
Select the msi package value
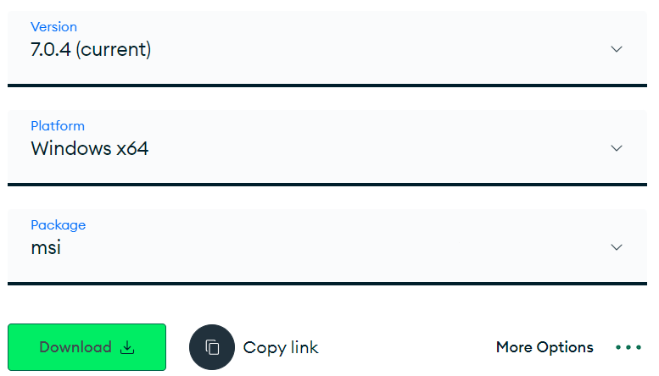(46, 248)
